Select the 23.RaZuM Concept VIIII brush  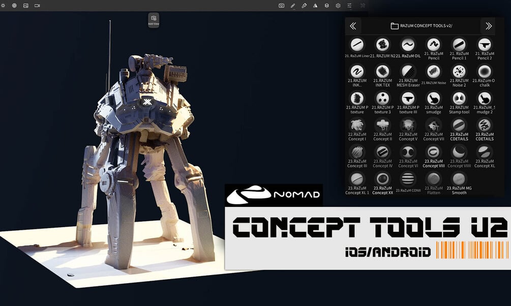tap(459, 157)
